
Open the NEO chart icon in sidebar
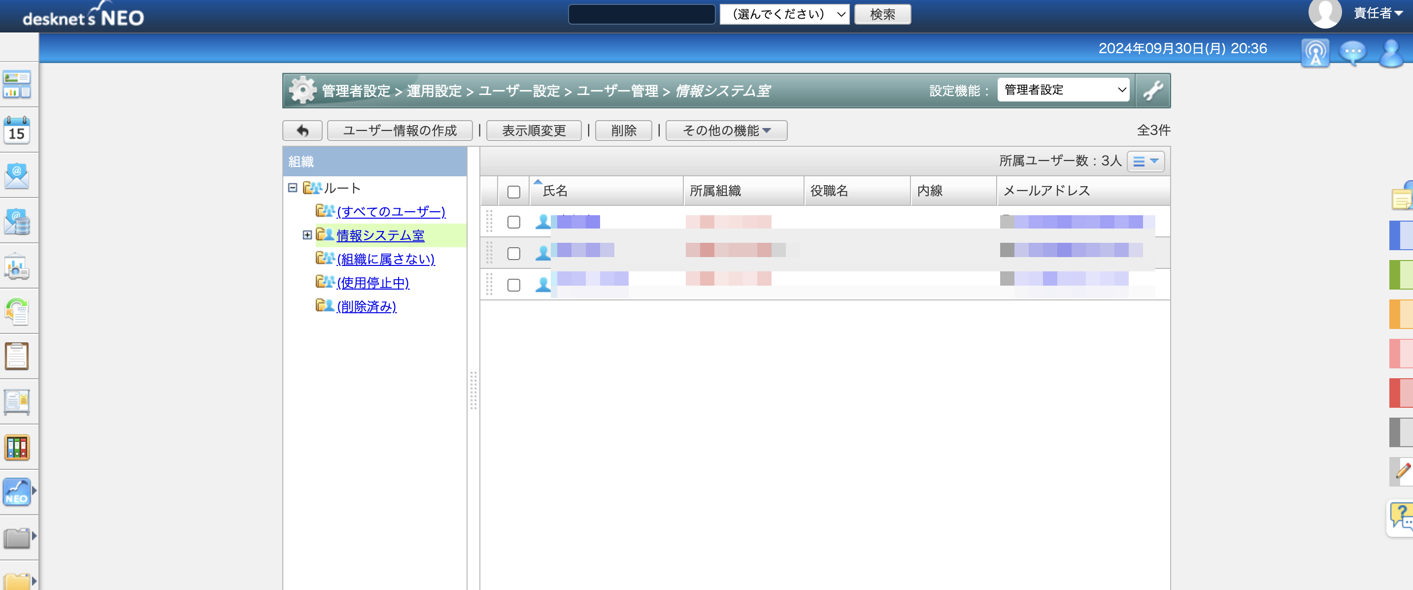pos(17,492)
